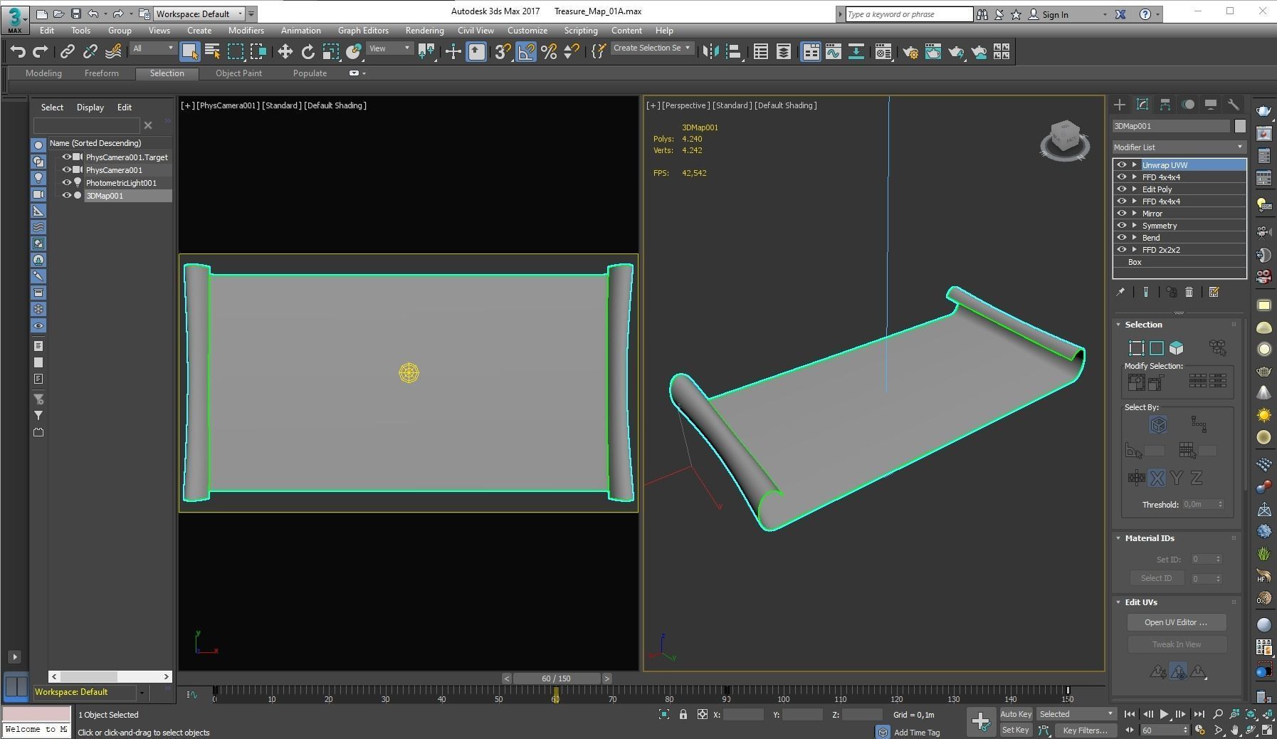Click Set Keys large plus button
Screen dimensions: 1277x739
click(x=981, y=722)
